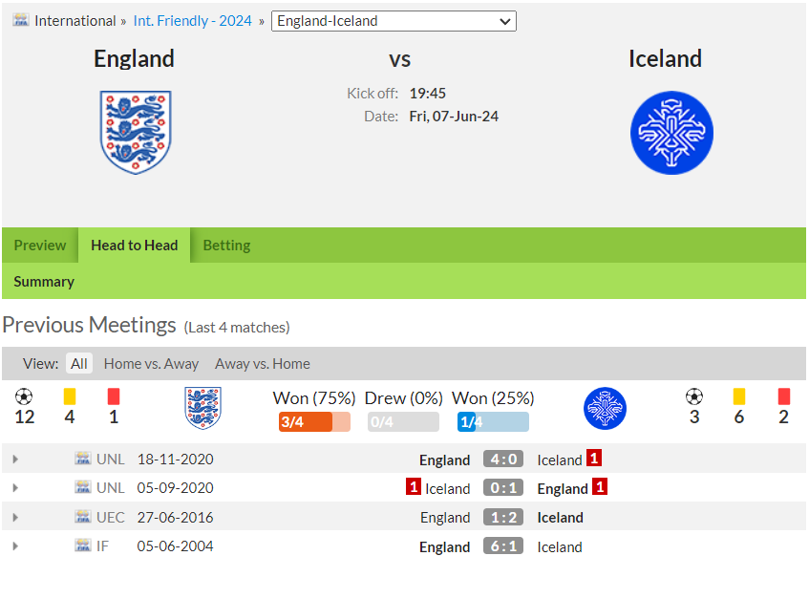This screenshot has width=809, height=599.
Task: Click the small Iceland crest in stats row
Action: (605, 408)
